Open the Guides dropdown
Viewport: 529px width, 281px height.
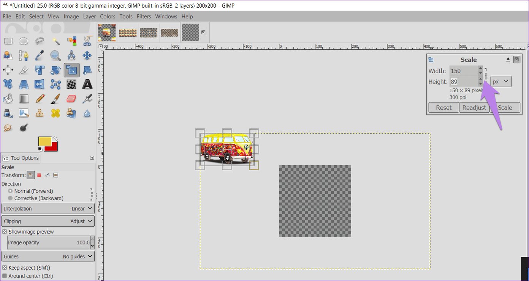coord(48,256)
